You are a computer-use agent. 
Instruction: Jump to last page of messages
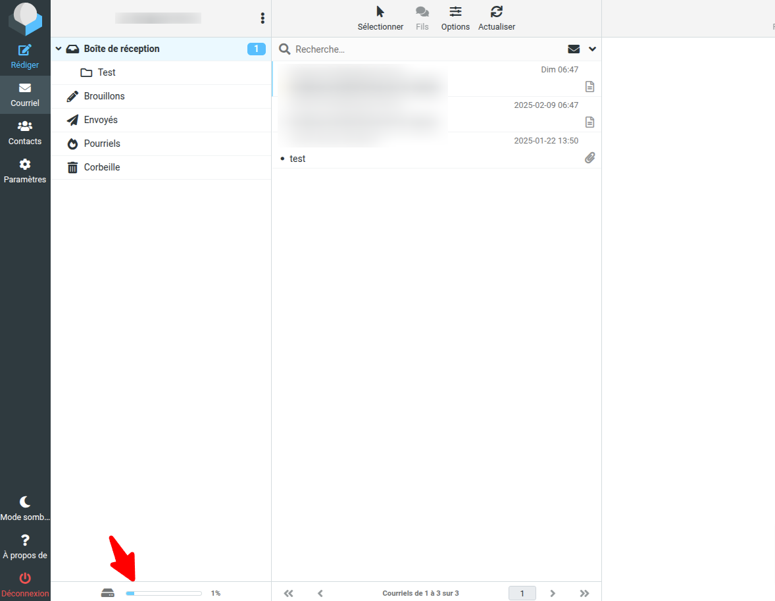click(584, 593)
